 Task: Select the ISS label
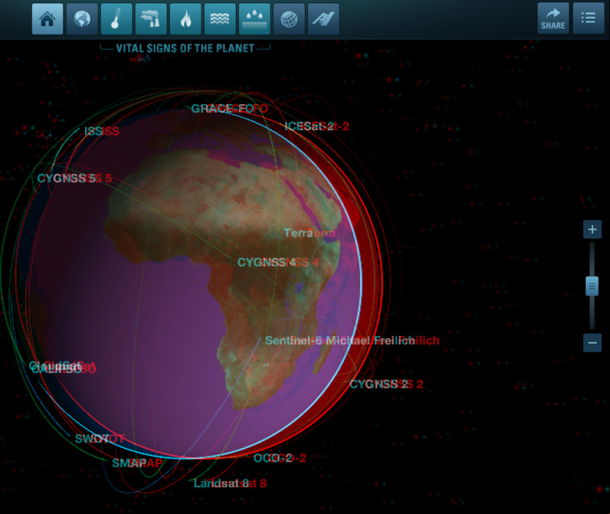click(102, 131)
